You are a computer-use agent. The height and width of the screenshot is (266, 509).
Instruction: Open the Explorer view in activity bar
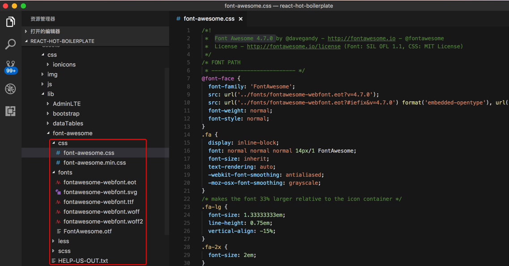pos(10,21)
